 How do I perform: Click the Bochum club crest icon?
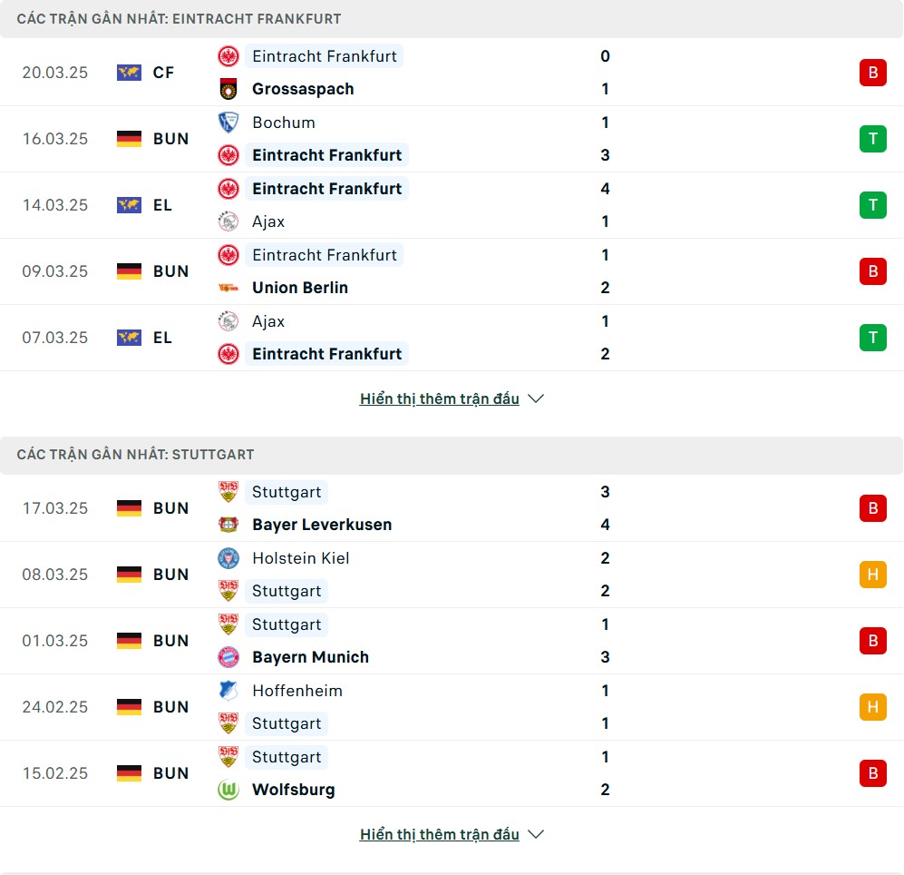pos(228,123)
